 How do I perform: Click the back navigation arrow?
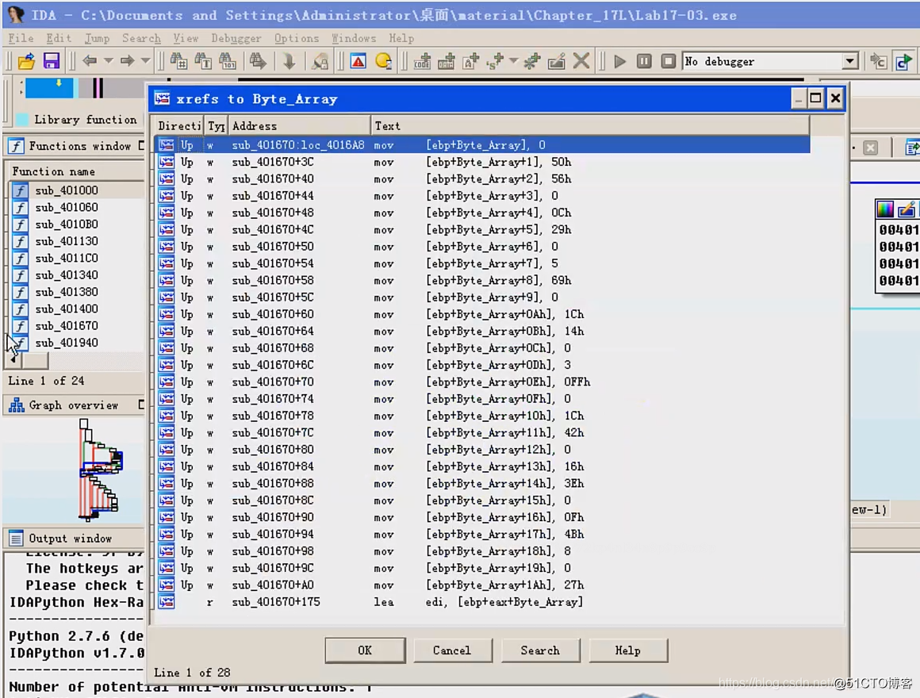click(x=89, y=61)
